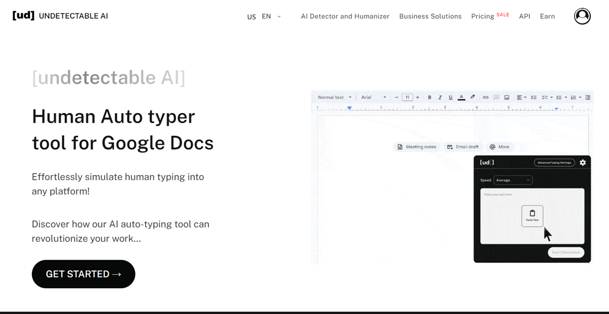Click the Meeting notes chip
The width and height of the screenshot is (609, 314).
pyautogui.click(x=417, y=147)
